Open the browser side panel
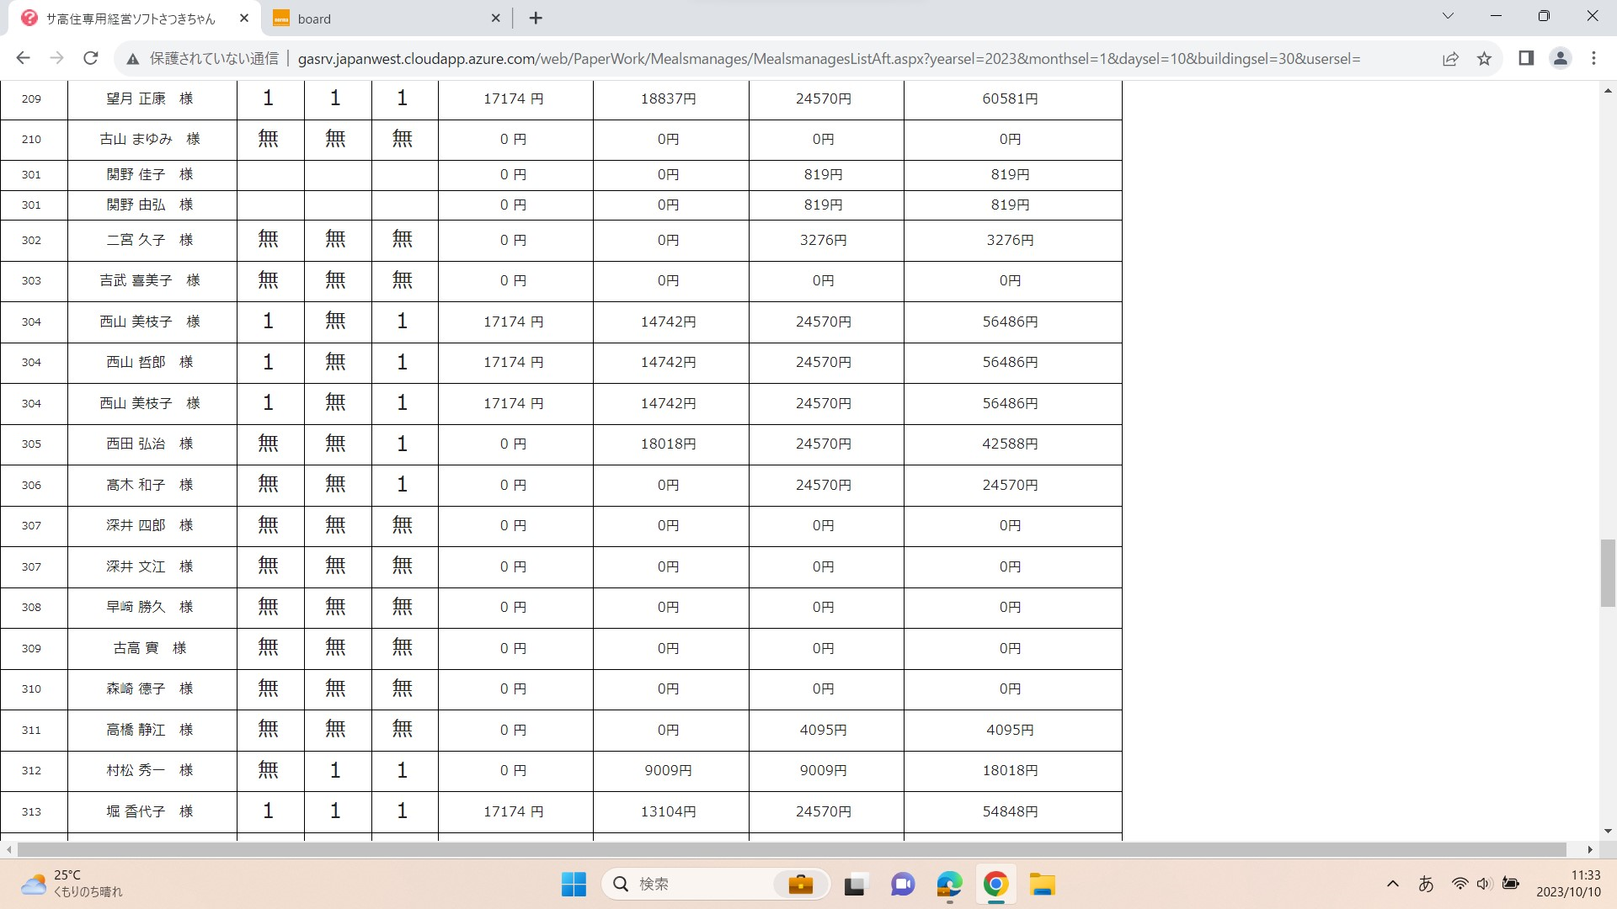This screenshot has height=909, width=1617. pyautogui.click(x=1526, y=58)
